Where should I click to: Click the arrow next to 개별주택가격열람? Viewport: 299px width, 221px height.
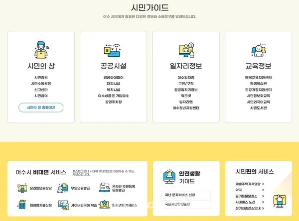263,184
